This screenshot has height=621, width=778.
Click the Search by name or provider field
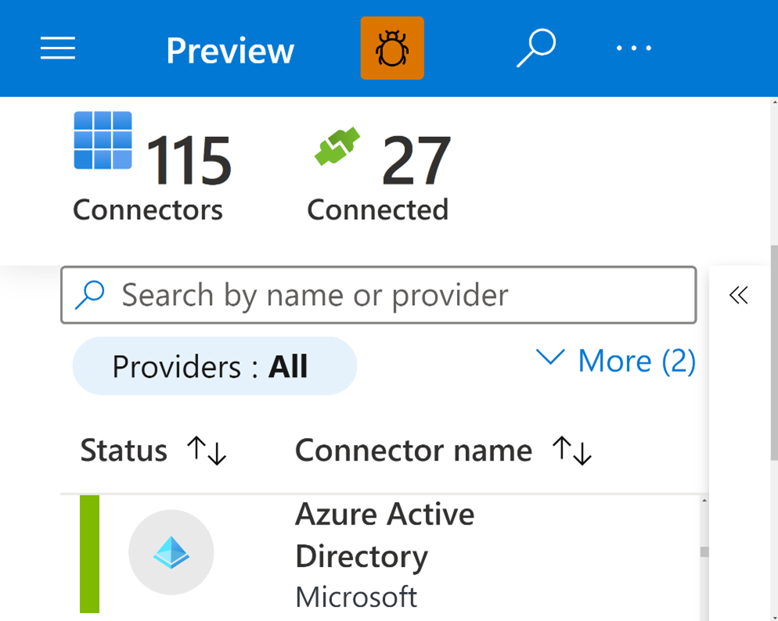click(x=378, y=295)
